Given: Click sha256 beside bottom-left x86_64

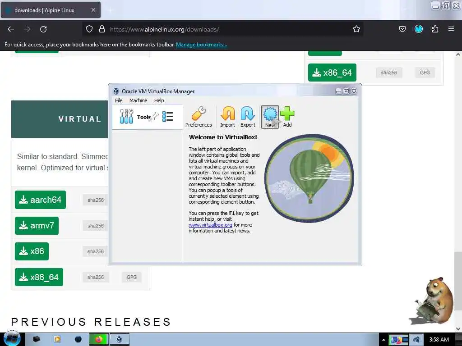Looking at the screenshot, I should click(x=96, y=277).
